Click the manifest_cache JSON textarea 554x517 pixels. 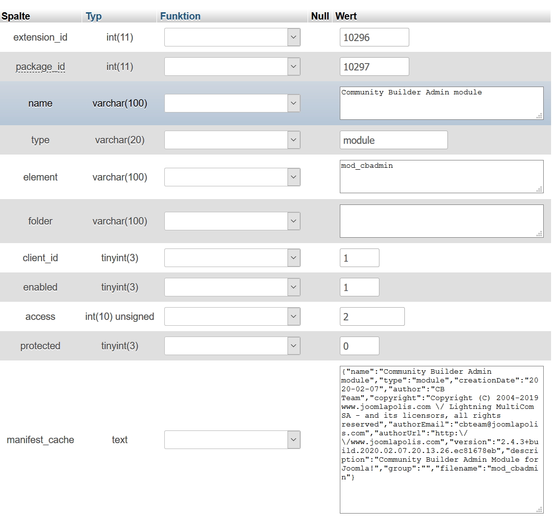click(442, 440)
